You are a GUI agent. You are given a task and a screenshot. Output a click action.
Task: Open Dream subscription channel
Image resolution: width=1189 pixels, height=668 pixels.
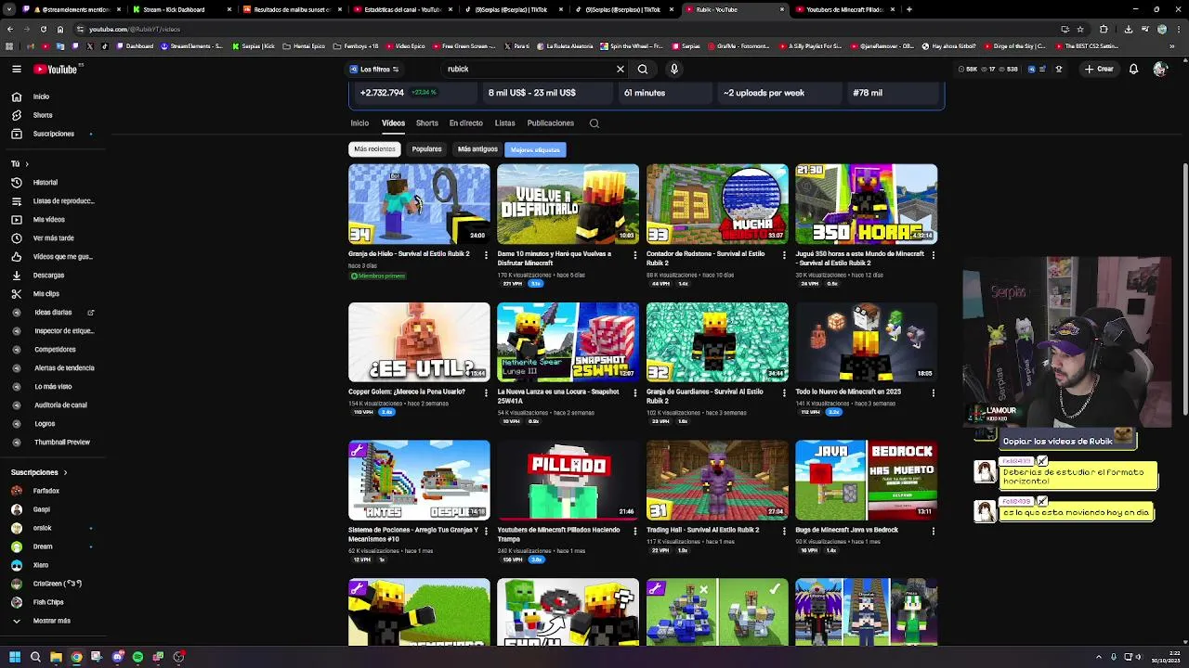43,546
